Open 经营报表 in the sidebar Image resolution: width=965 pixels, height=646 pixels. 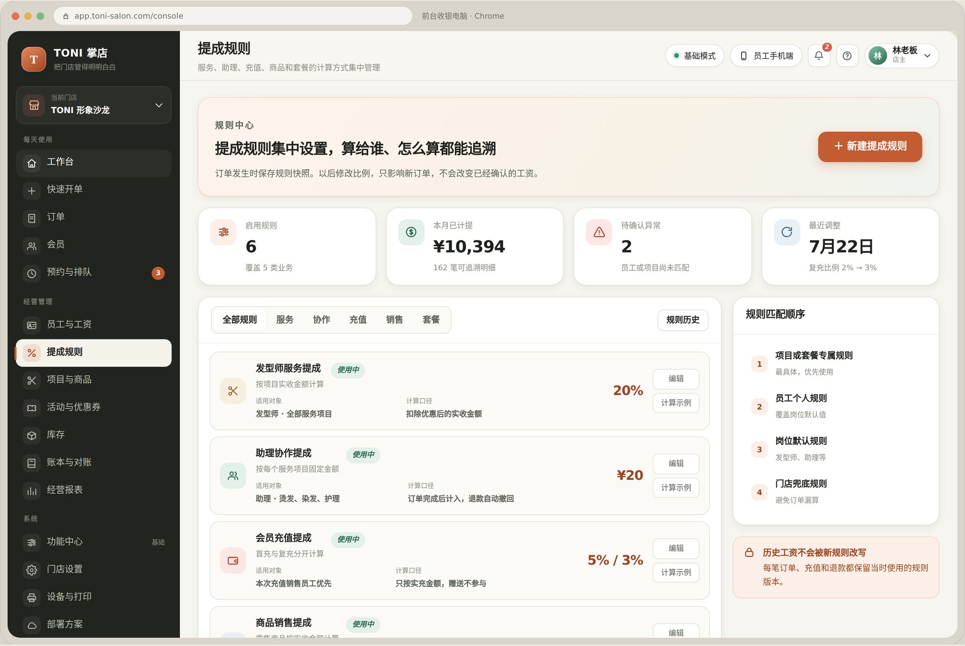[x=94, y=491]
